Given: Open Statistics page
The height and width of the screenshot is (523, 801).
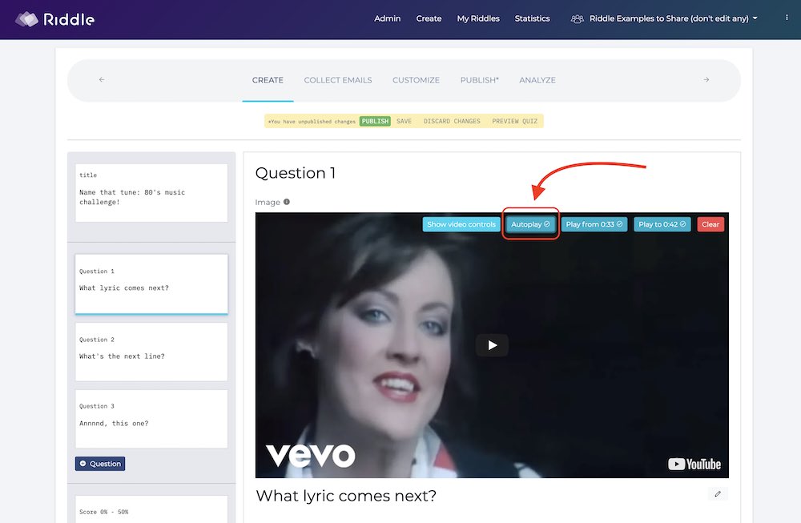Looking at the screenshot, I should click(533, 18).
